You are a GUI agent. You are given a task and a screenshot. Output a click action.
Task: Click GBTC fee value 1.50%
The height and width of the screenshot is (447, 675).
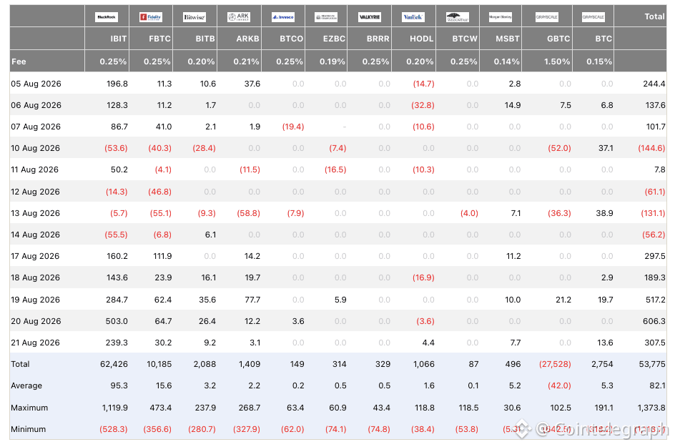(x=557, y=62)
